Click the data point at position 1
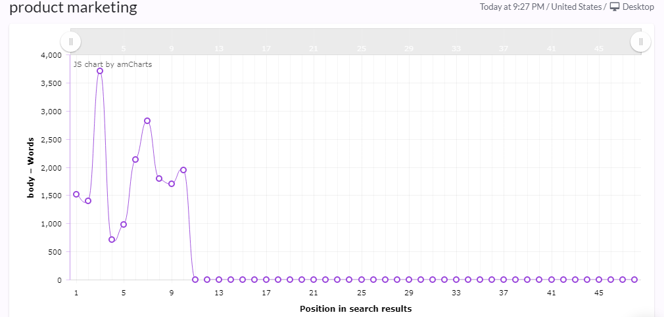Image resolution: width=664 pixels, height=317 pixels. (76, 194)
